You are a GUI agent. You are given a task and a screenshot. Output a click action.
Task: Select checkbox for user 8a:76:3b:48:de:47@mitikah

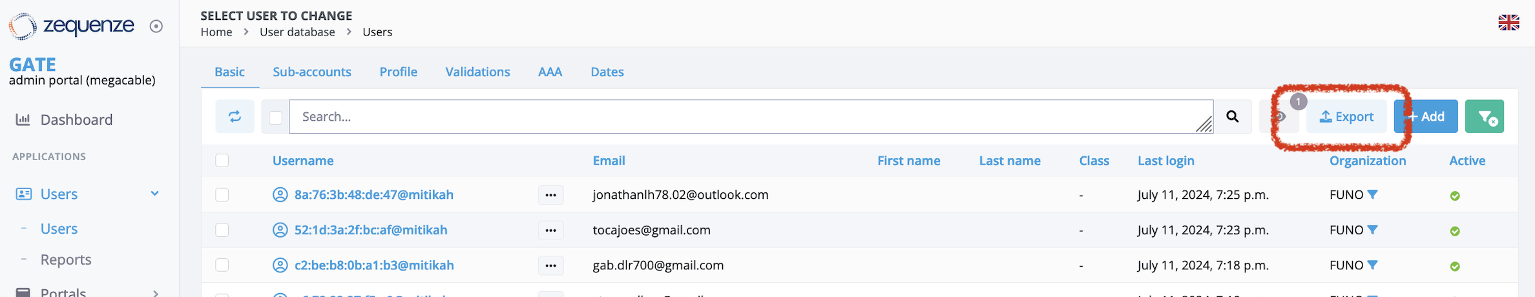pyautogui.click(x=222, y=195)
